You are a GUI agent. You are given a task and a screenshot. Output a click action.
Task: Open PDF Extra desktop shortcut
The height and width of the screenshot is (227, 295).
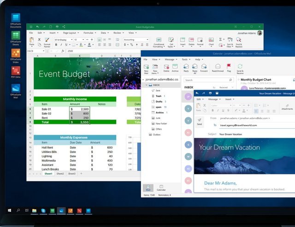tap(16, 72)
